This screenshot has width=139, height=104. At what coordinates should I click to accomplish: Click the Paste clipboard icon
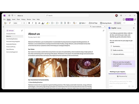5,23
